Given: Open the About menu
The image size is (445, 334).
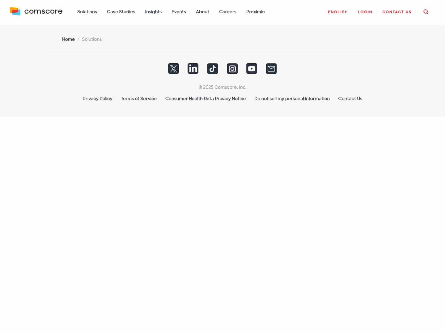Looking at the screenshot, I should (x=202, y=12).
